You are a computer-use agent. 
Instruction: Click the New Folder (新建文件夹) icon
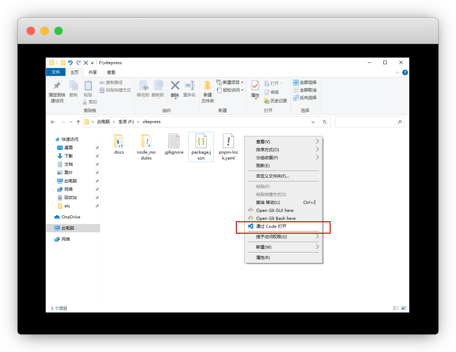point(207,86)
